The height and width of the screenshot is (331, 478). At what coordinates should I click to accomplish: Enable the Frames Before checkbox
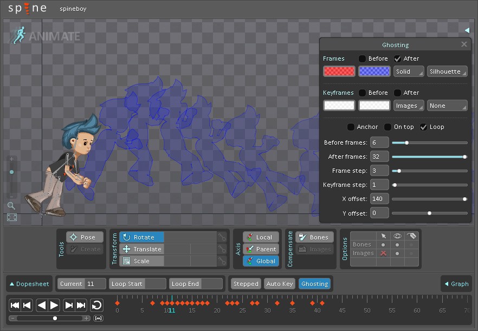363,59
